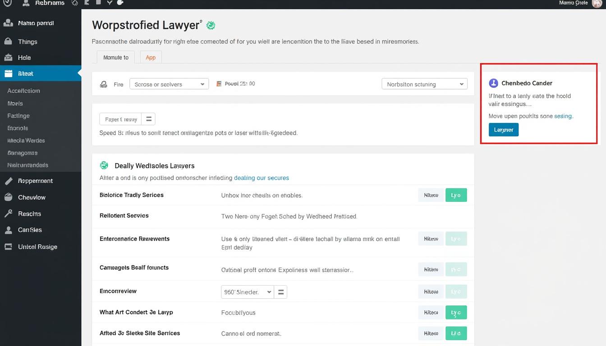
Task: Click the green plugin icon beside Worpstrofied Lawyer heading
Action: (x=210, y=25)
